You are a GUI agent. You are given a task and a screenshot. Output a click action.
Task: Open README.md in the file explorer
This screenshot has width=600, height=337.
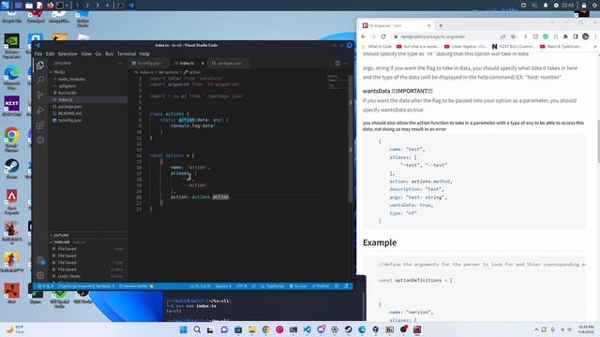point(70,113)
